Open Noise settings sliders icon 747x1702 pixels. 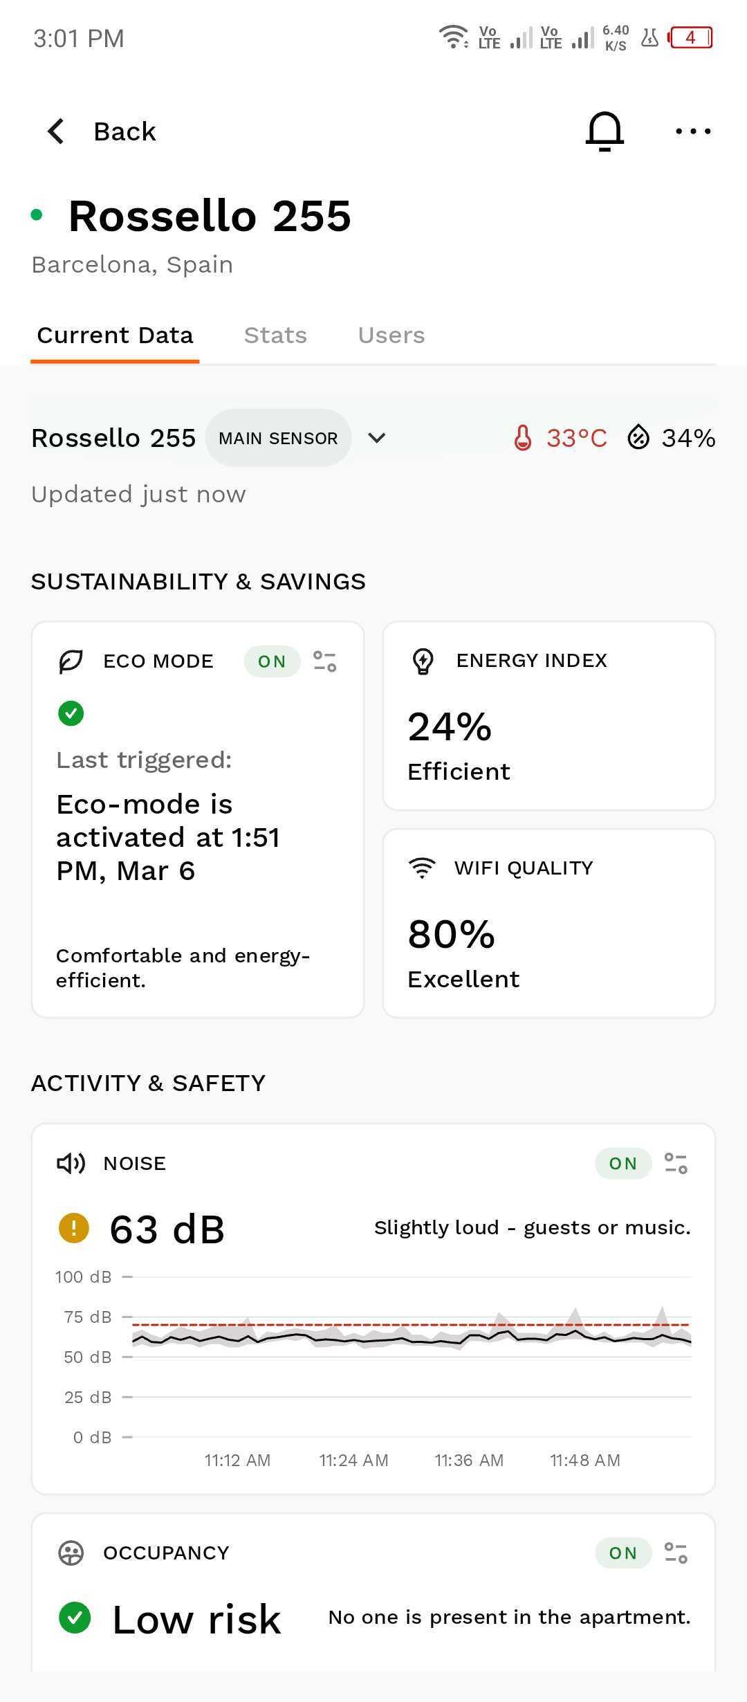click(676, 1163)
